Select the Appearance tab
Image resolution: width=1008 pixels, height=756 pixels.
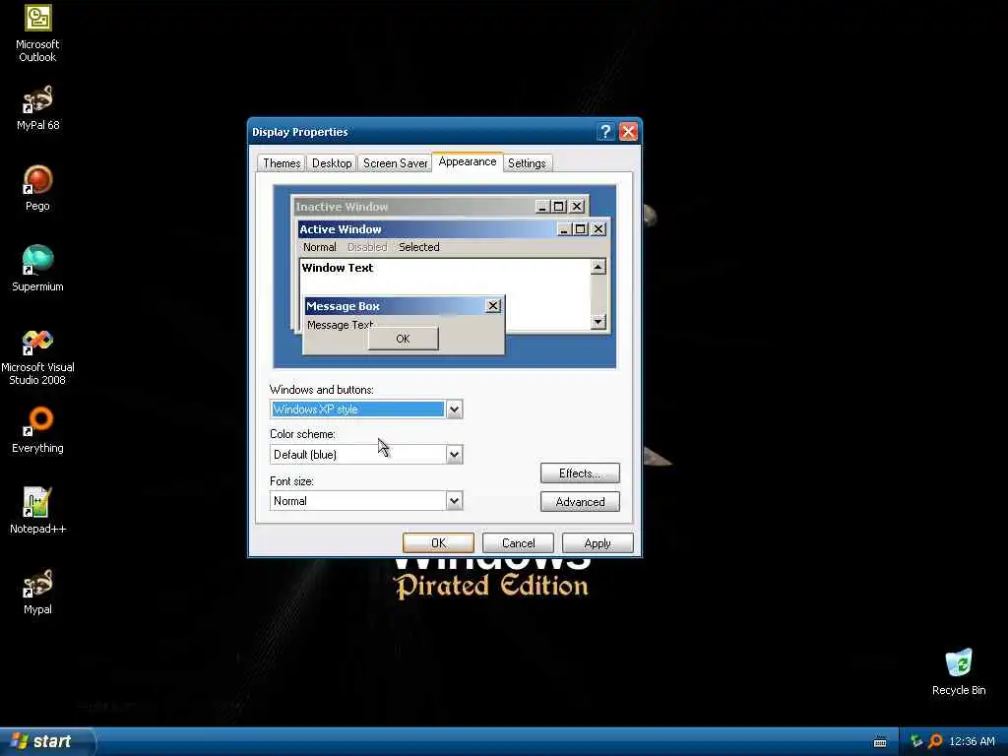pos(468,161)
